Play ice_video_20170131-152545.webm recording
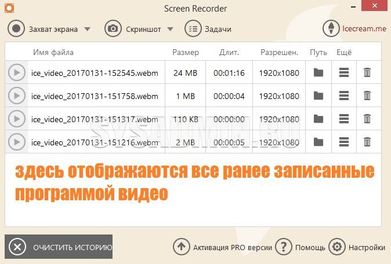391x264 pixels. (x=17, y=72)
